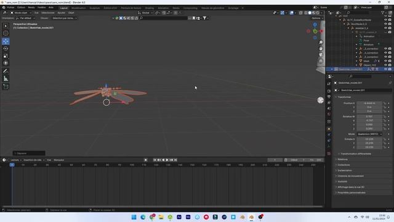Open rotation Mode Quaternion dropdown
The image size is (394, 222).
(x=369, y=134)
